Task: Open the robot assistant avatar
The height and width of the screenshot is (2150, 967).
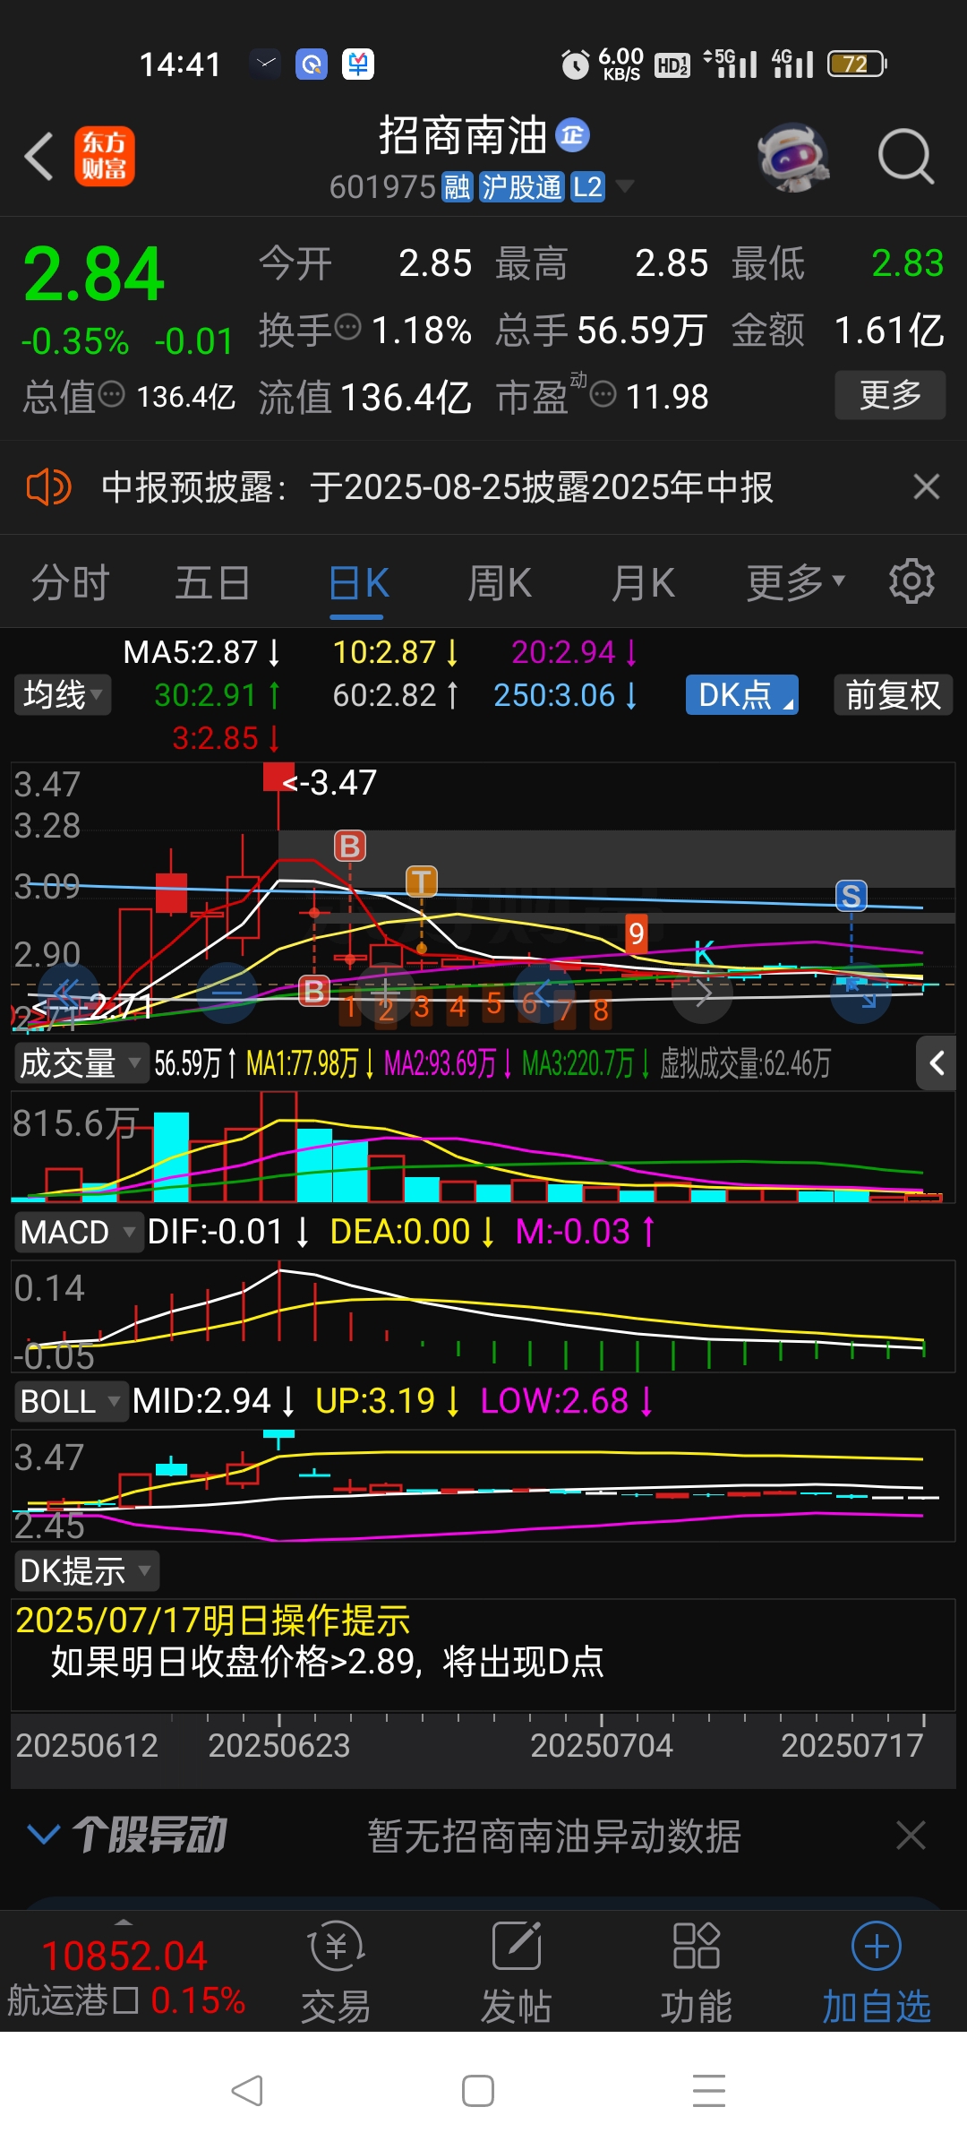Action: (792, 157)
